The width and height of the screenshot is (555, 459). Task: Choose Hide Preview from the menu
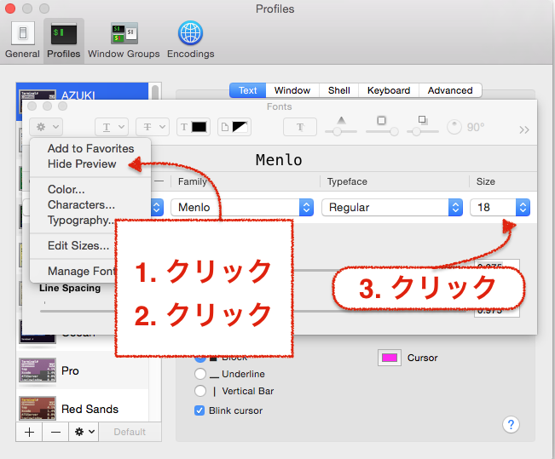coord(82,164)
